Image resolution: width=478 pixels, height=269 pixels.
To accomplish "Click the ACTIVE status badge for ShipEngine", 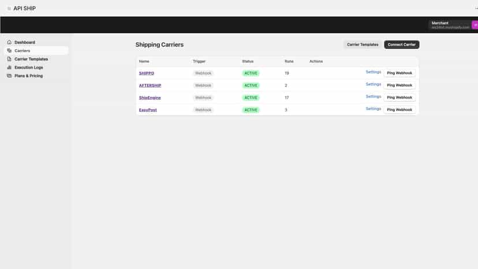I will tap(251, 98).
